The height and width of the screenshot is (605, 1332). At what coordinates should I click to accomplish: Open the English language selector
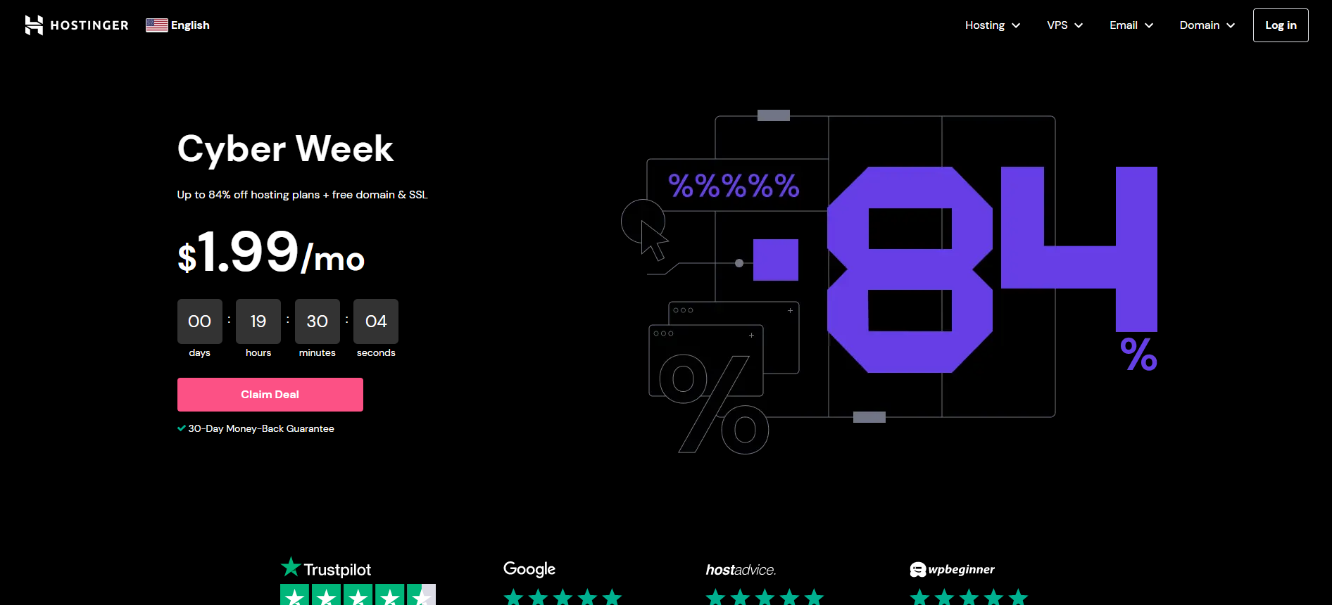click(x=190, y=25)
